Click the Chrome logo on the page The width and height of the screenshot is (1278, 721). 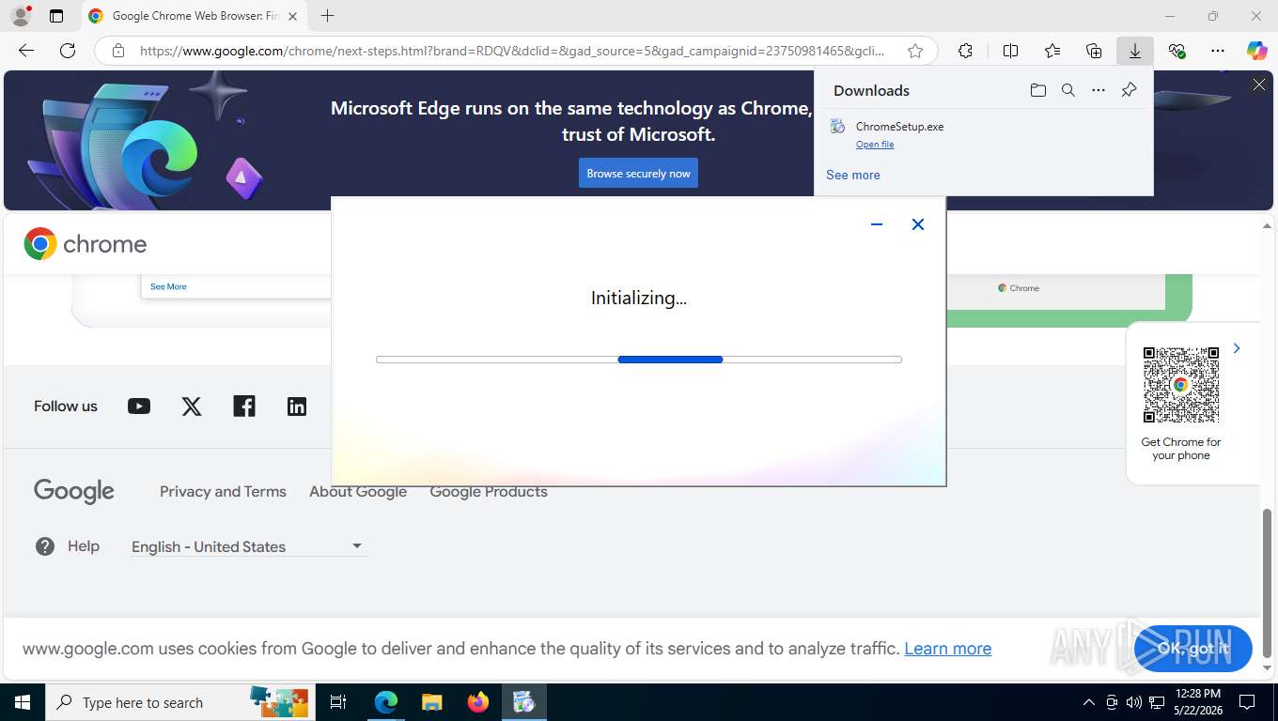[x=86, y=244]
